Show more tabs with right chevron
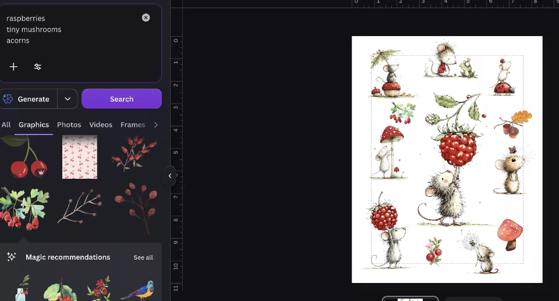Viewport: 559px width, 301px height. point(155,125)
